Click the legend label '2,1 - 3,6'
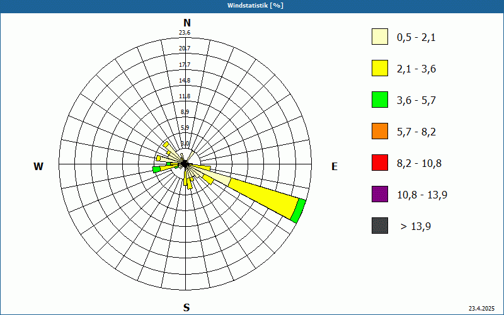 pyautogui.click(x=416, y=69)
